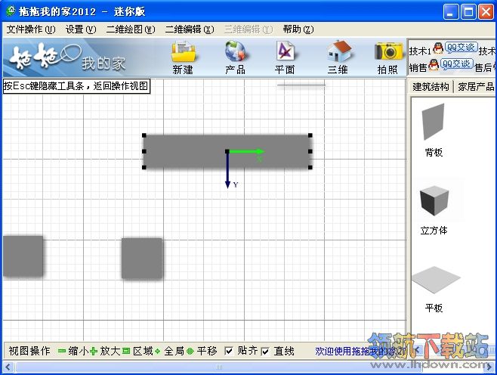497x375 pixels.
Task: Click the Esc hint text box
Action: coord(76,86)
